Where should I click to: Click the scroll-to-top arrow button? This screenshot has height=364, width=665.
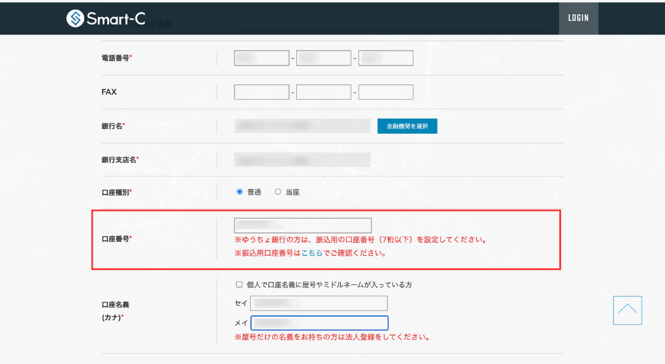pos(627,310)
